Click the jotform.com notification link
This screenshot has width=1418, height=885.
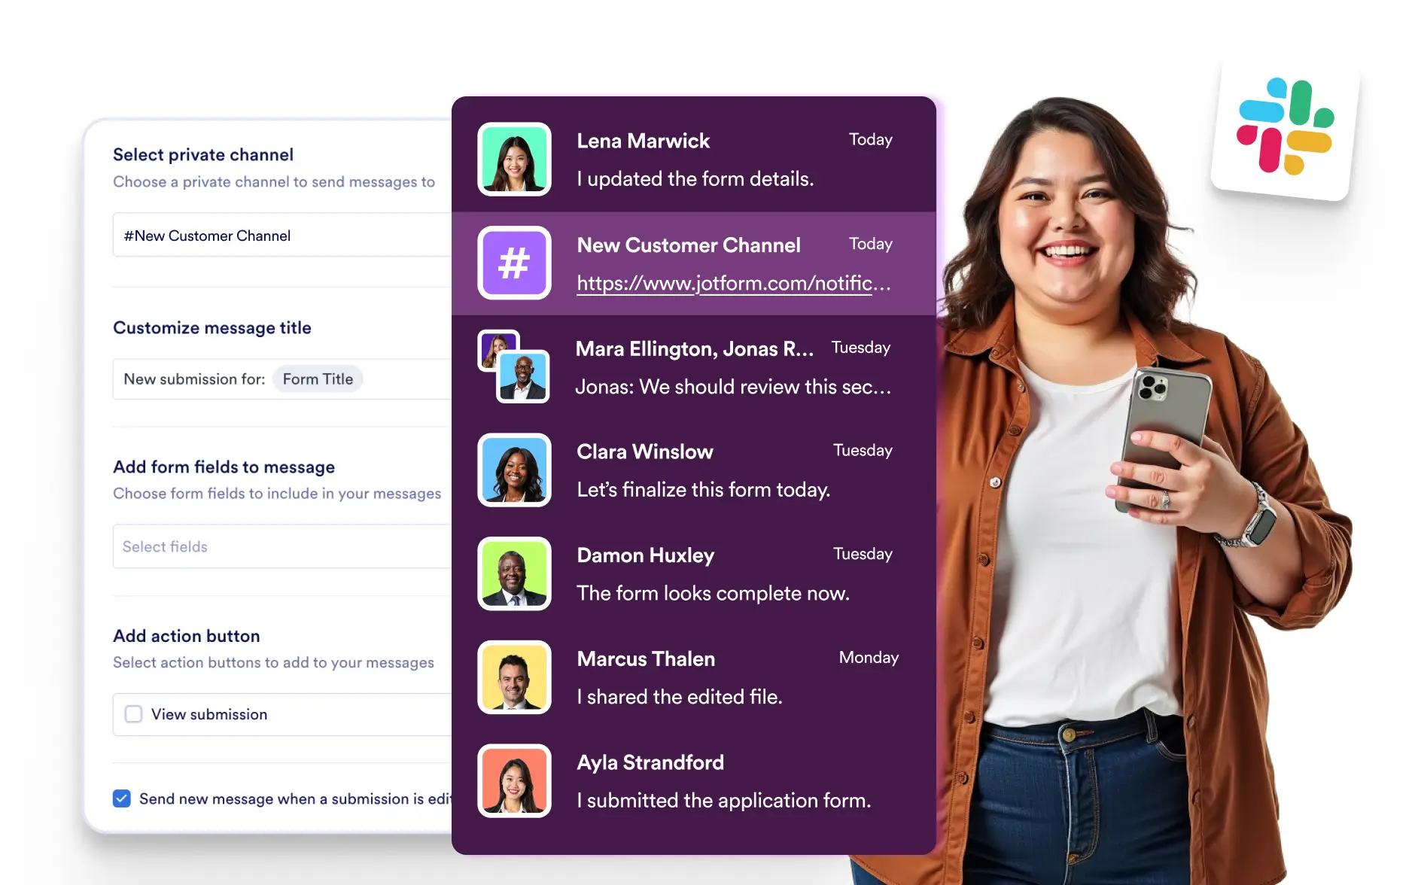pos(733,284)
